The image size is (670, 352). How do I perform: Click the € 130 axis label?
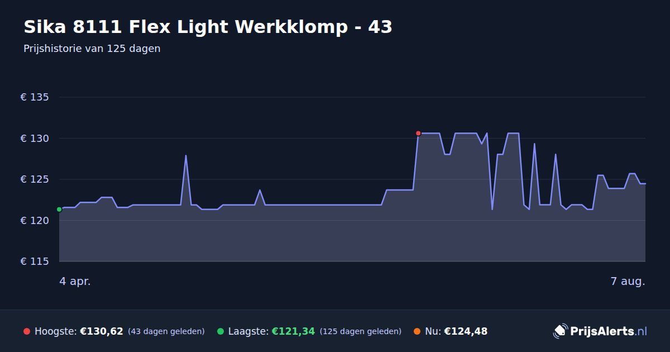35,139
